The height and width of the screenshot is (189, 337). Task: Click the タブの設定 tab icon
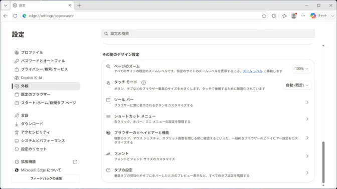pos(108,170)
